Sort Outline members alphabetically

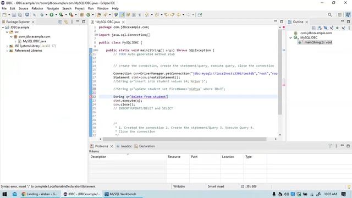pyautogui.click(x=320, y=28)
